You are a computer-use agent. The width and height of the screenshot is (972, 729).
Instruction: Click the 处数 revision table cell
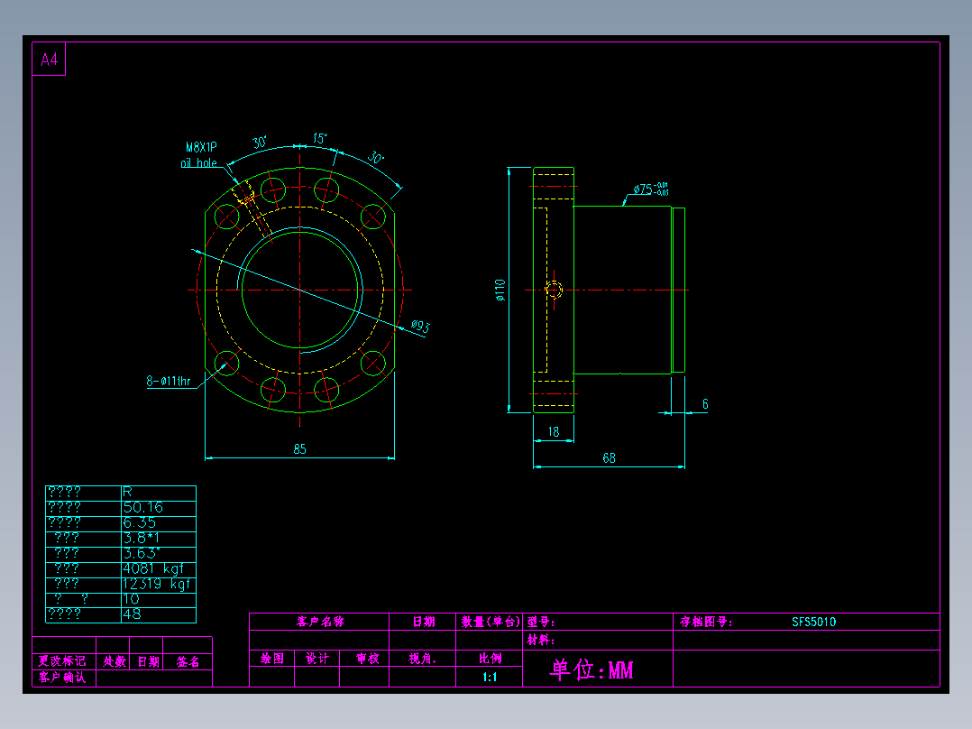[x=115, y=661]
